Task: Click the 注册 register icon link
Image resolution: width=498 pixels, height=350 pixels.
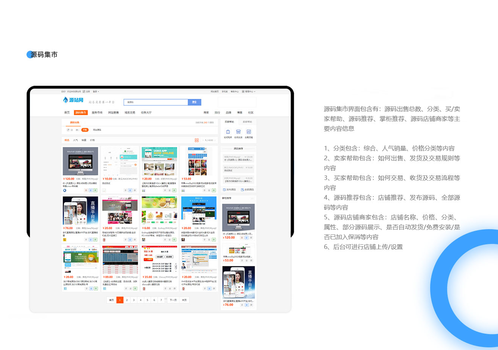Action: click(86, 91)
